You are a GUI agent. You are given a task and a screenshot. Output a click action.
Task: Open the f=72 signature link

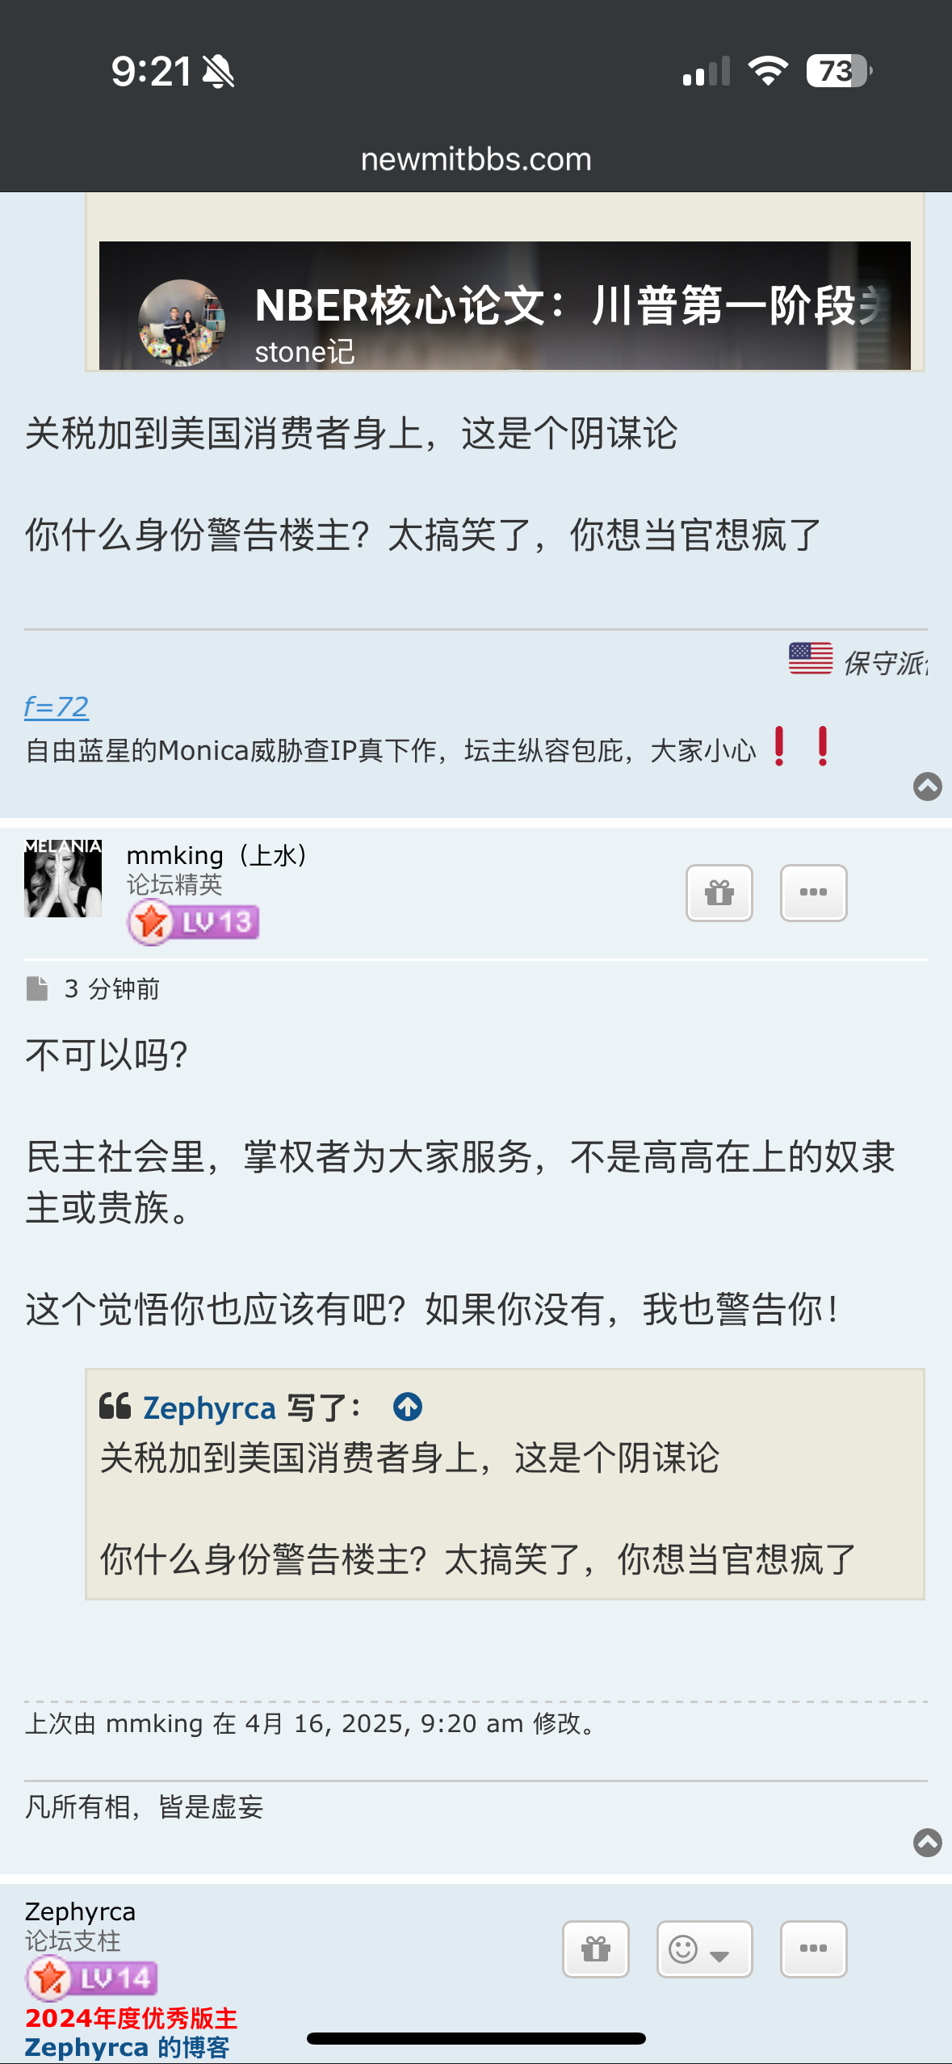pyautogui.click(x=57, y=707)
